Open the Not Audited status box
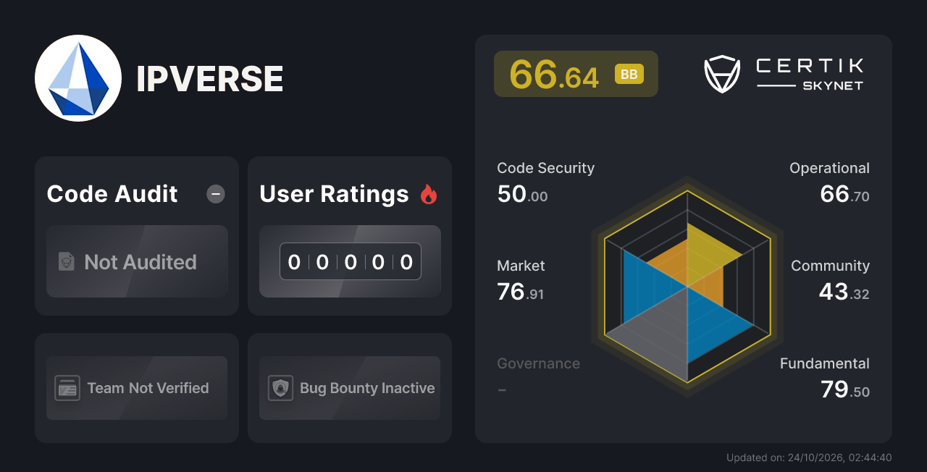The width and height of the screenshot is (927, 472). click(137, 261)
